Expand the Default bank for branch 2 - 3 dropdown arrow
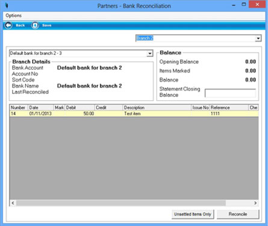 click(x=149, y=53)
